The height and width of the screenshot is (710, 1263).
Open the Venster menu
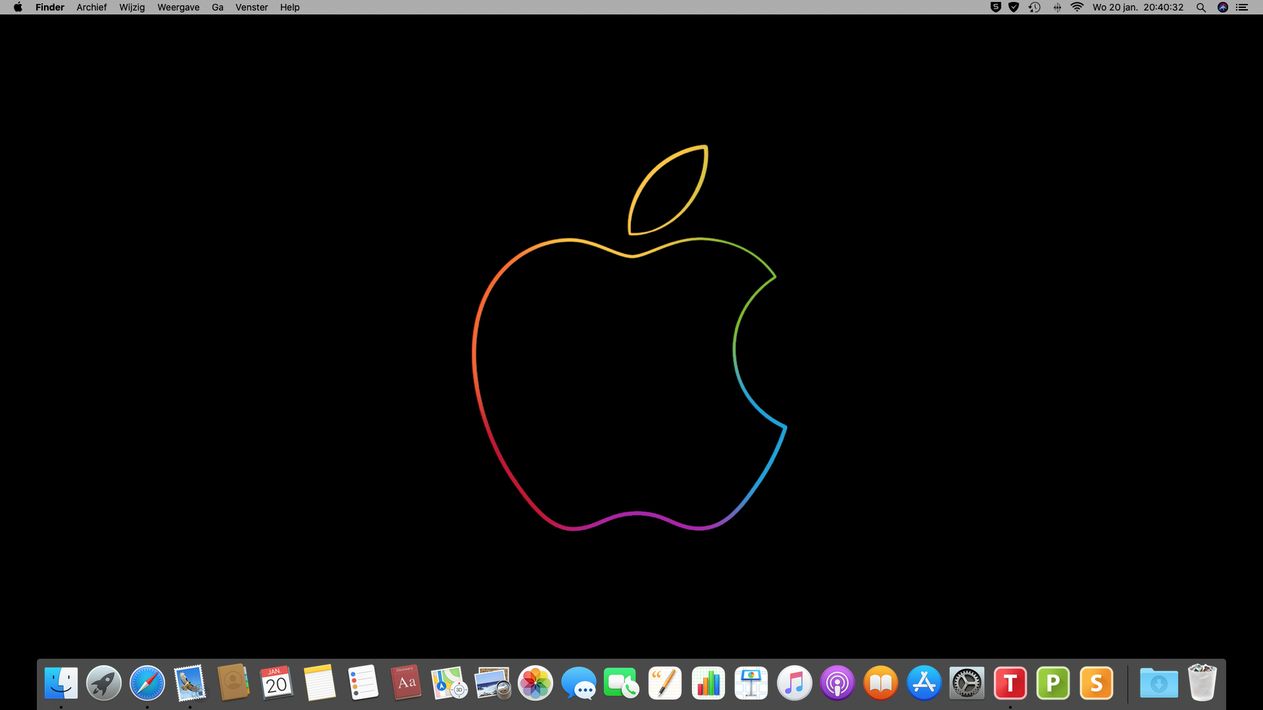252,7
